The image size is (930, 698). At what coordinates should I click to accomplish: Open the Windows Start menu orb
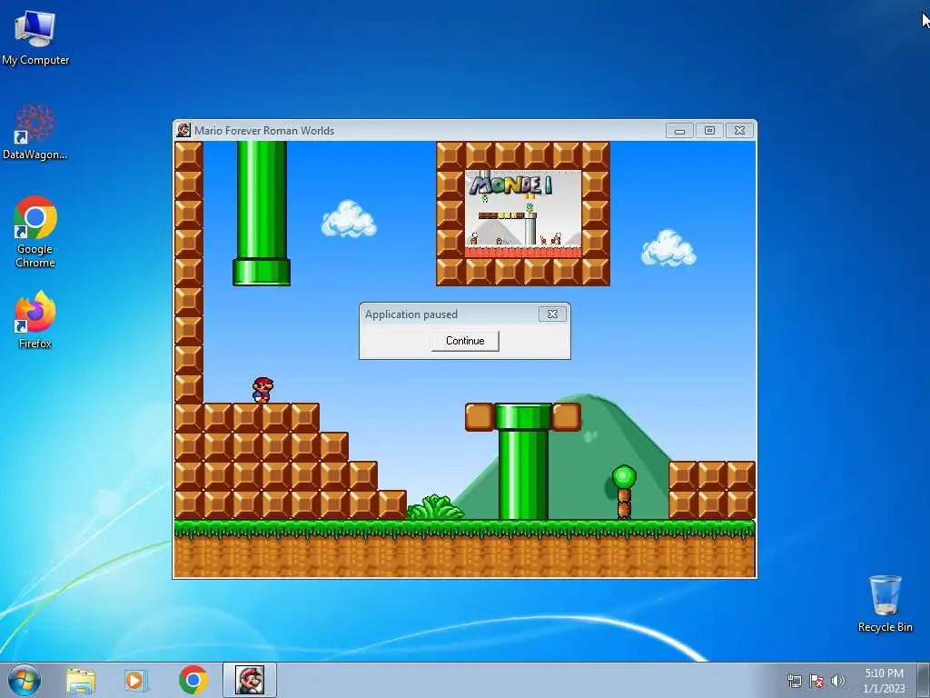pyautogui.click(x=25, y=680)
